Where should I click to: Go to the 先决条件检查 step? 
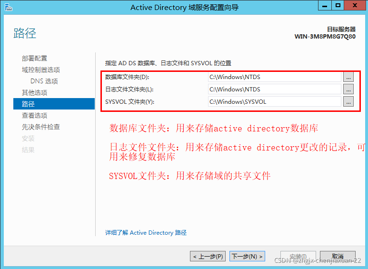click(x=41, y=127)
